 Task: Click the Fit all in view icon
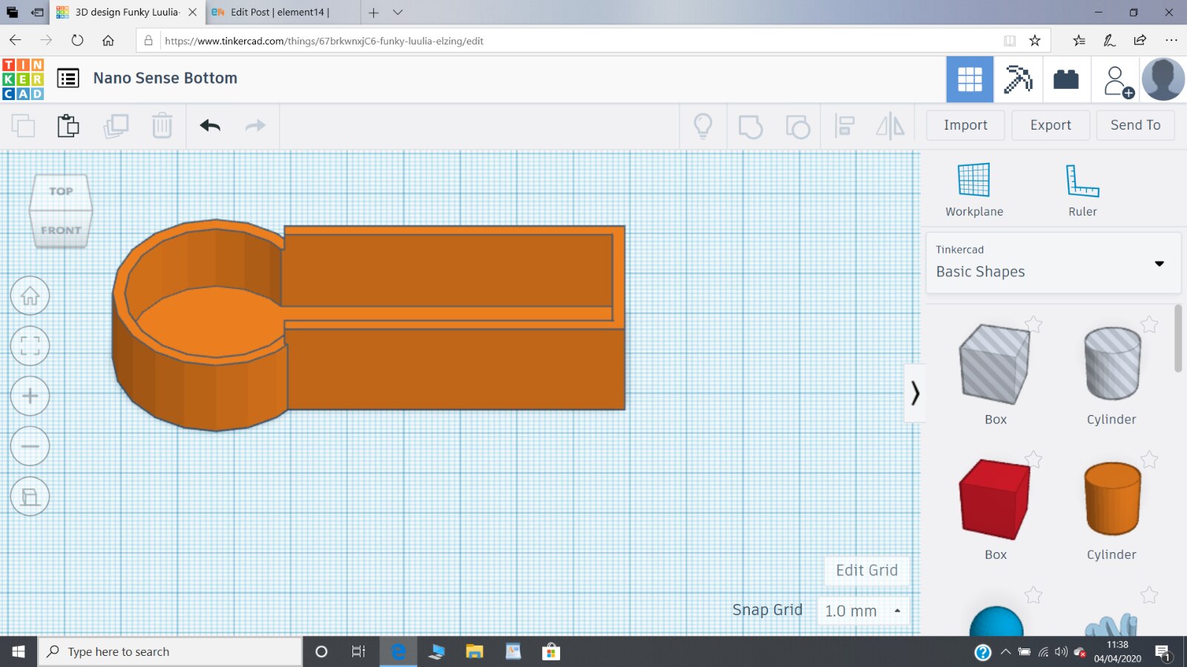pos(30,346)
